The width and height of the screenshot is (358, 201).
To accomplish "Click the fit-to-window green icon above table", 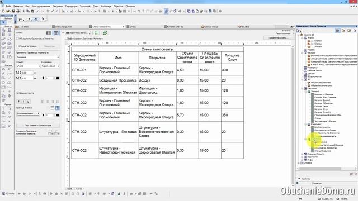I will [96, 33].
